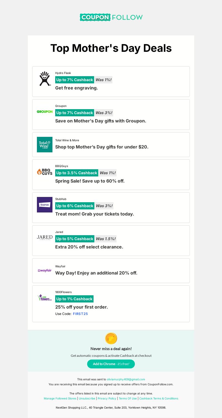This screenshot has height=418, width=222.
Task: Click the Add to Chrome button
Action: [x=111, y=364]
